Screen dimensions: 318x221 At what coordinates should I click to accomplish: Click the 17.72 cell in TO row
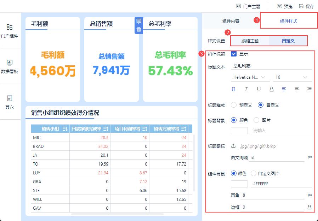[169, 164]
